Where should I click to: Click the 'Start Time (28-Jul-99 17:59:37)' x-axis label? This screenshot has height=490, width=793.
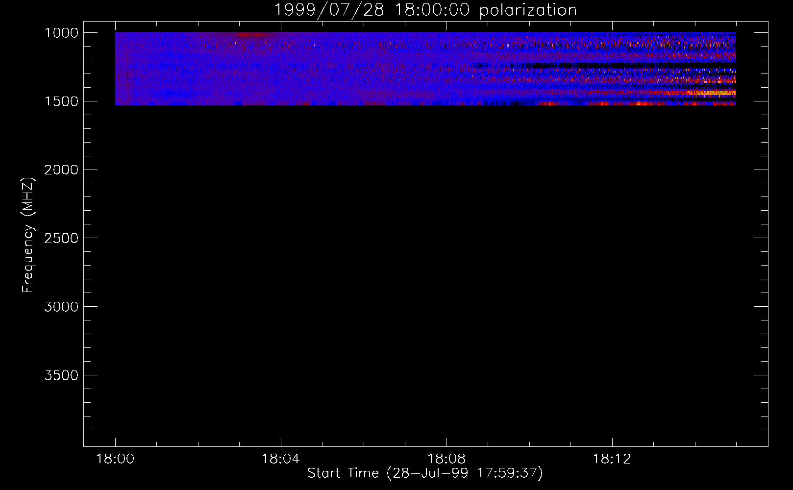coord(425,473)
